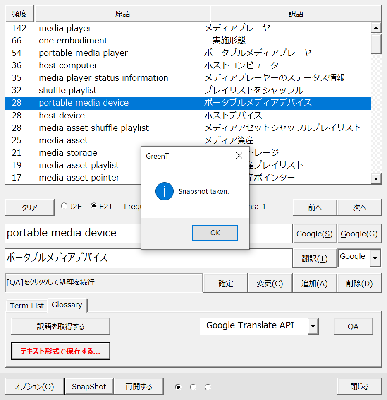387x400 pixels.
Task: Expand the Google engine dropdown beside 翻訳(T)
Action: pos(375,258)
